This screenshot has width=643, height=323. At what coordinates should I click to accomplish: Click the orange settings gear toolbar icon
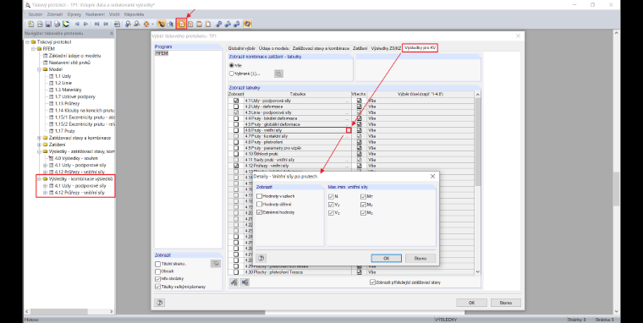(x=146, y=25)
